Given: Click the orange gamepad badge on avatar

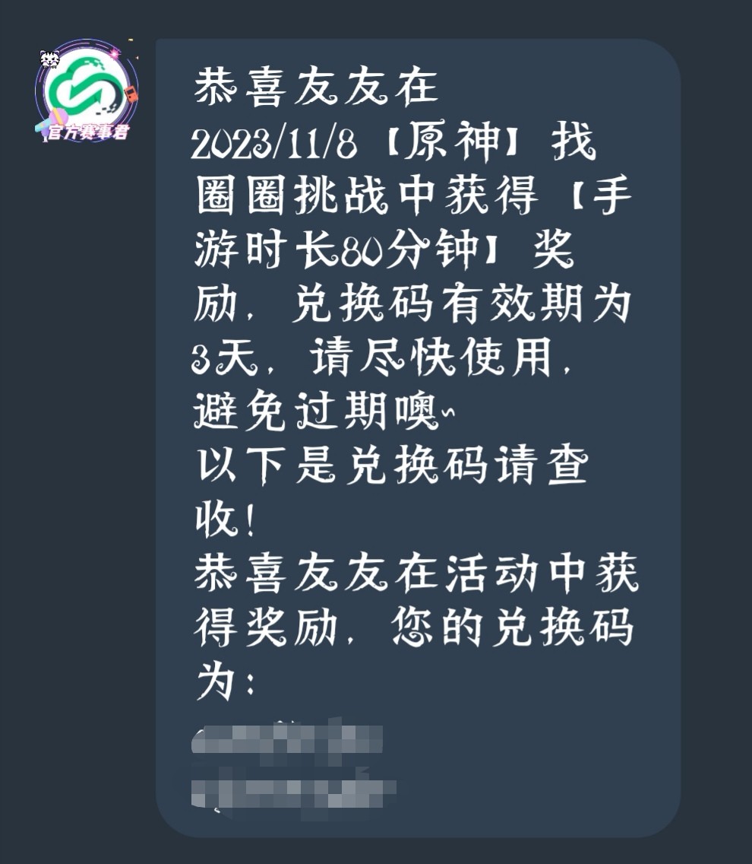Looking at the screenshot, I should click(x=131, y=94).
